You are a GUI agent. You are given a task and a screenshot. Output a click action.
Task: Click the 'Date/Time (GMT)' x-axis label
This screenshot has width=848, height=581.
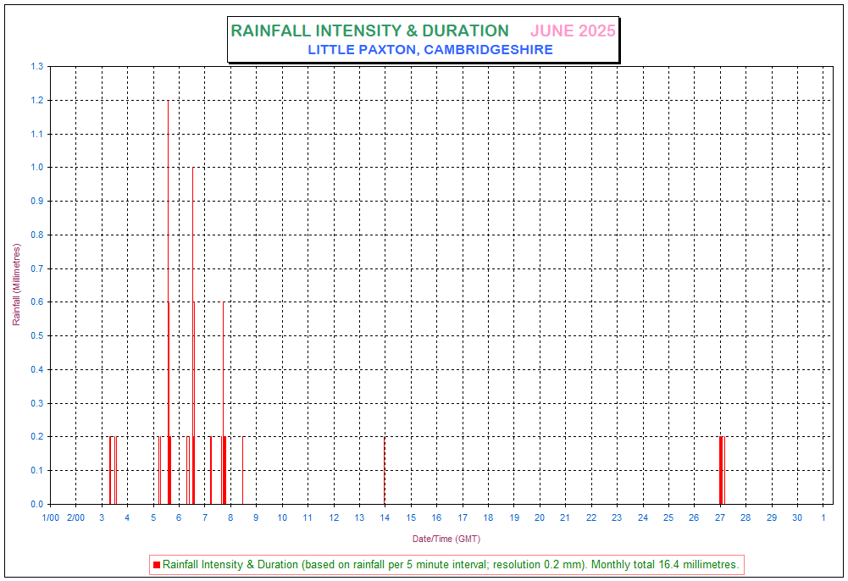pos(446,539)
